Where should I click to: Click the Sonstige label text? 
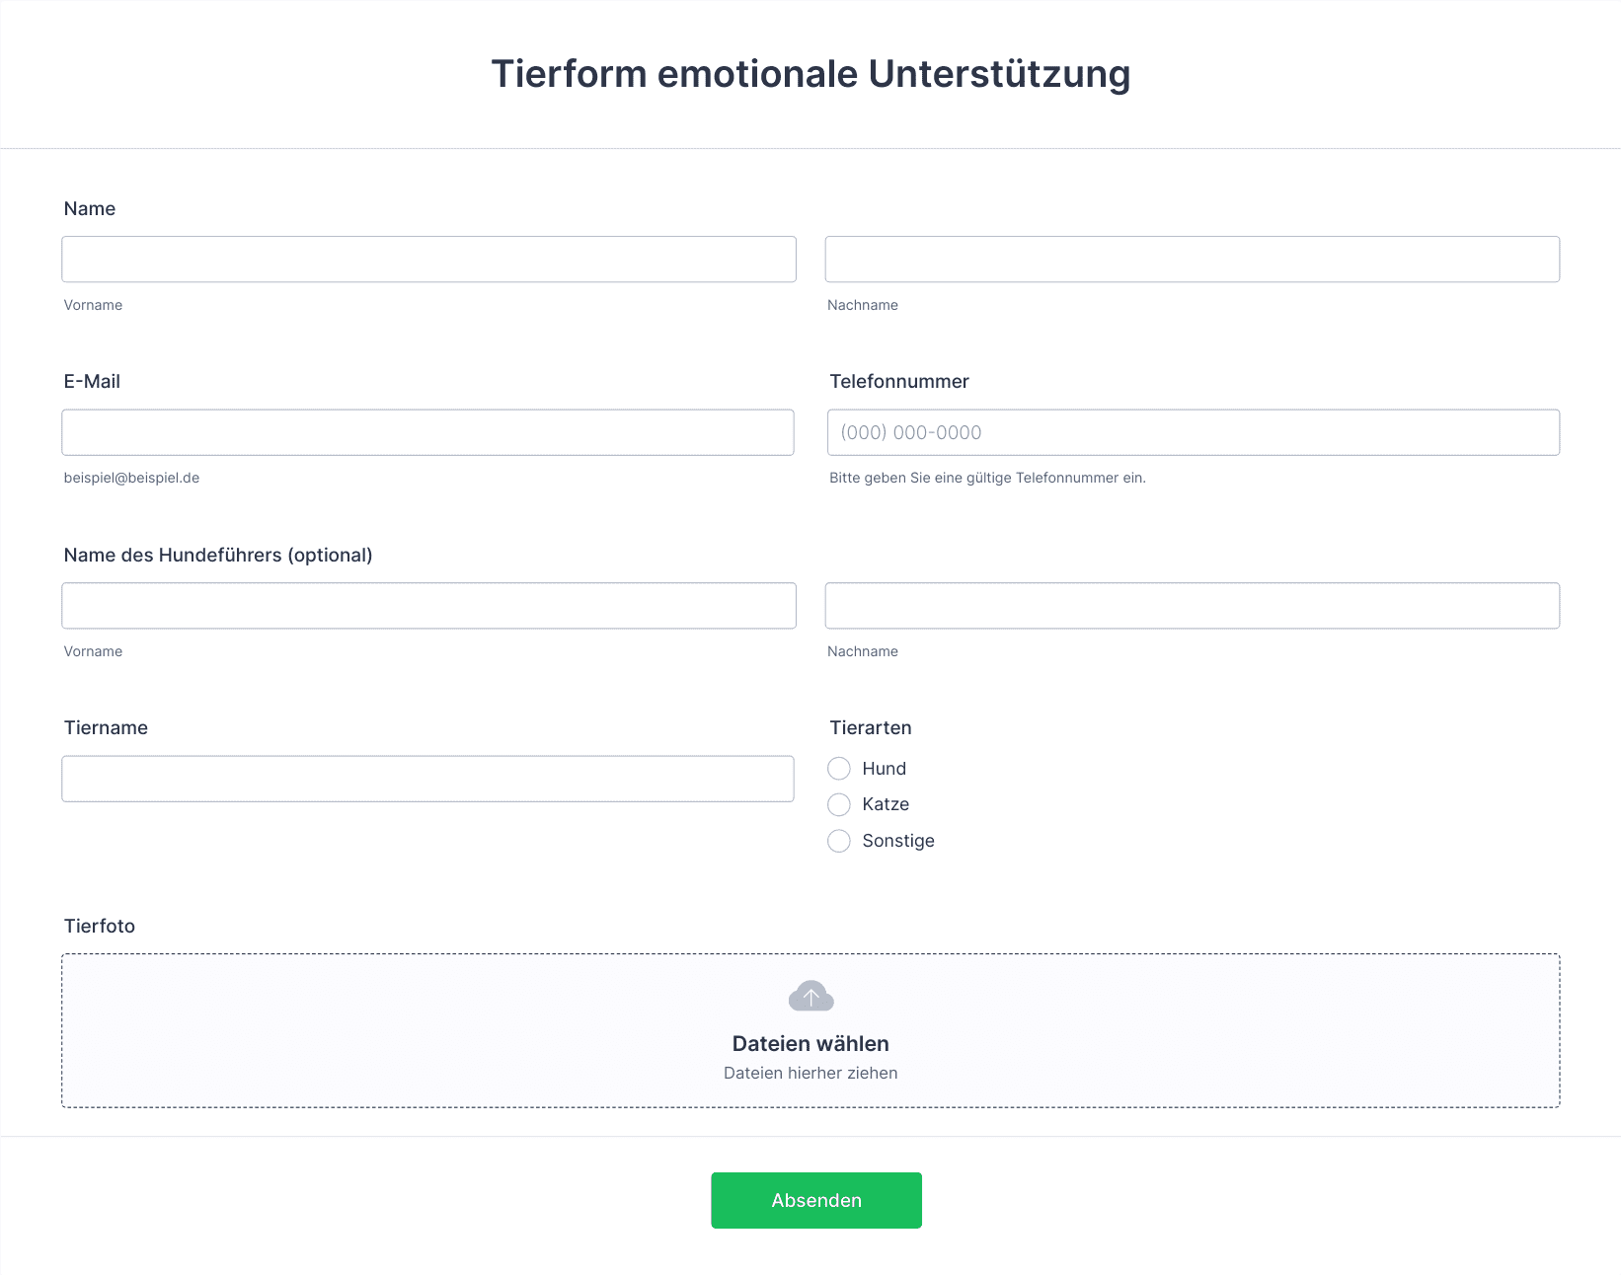[x=898, y=841]
